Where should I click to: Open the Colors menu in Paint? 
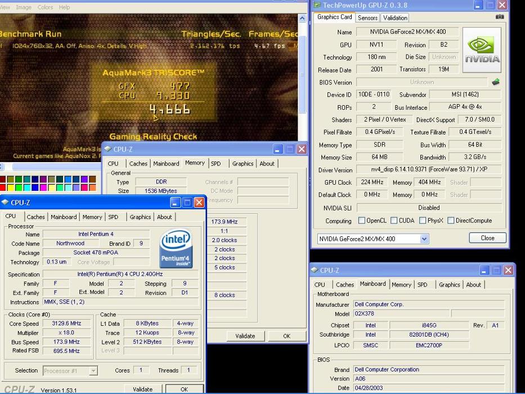pos(45,7)
